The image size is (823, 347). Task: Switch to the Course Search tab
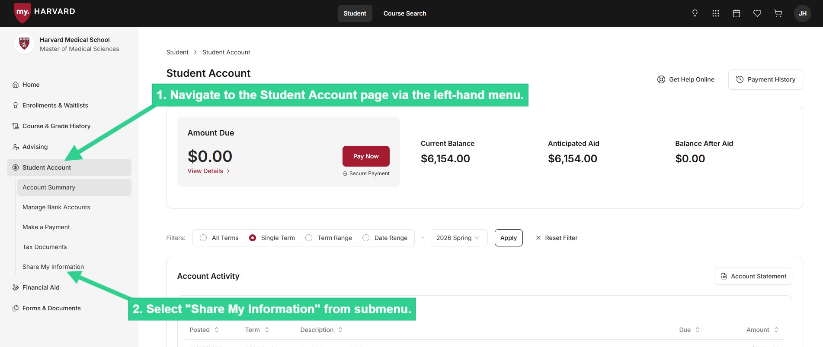[x=405, y=13]
